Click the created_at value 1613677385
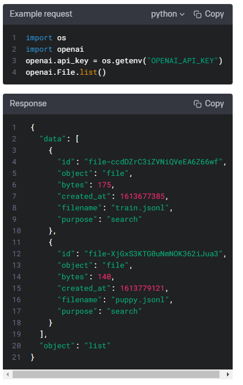243x385 pixels. (142, 197)
